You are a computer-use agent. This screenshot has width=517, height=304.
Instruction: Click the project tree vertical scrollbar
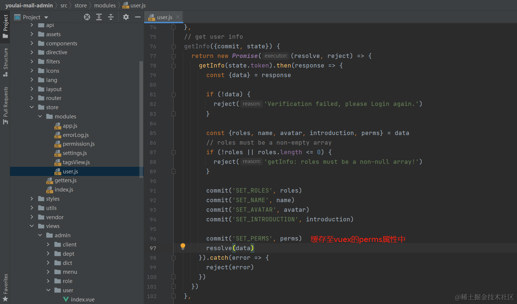point(141,119)
